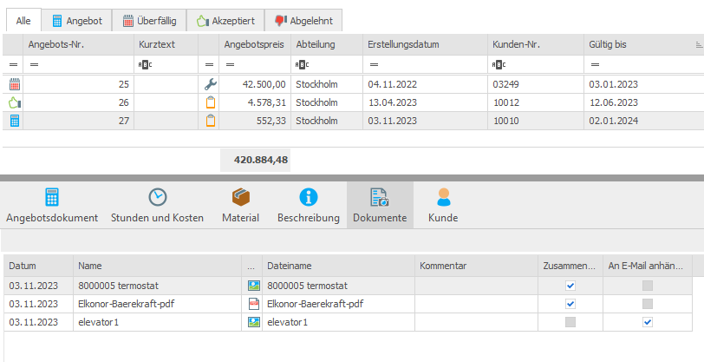Open the Angebotsdokument calculator icon
This screenshot has width=704, height=362.
[x=52, y=197]
